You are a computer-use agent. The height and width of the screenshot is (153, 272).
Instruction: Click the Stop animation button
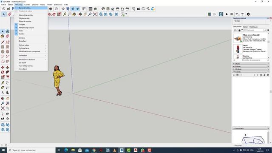[x=232, y=14]
